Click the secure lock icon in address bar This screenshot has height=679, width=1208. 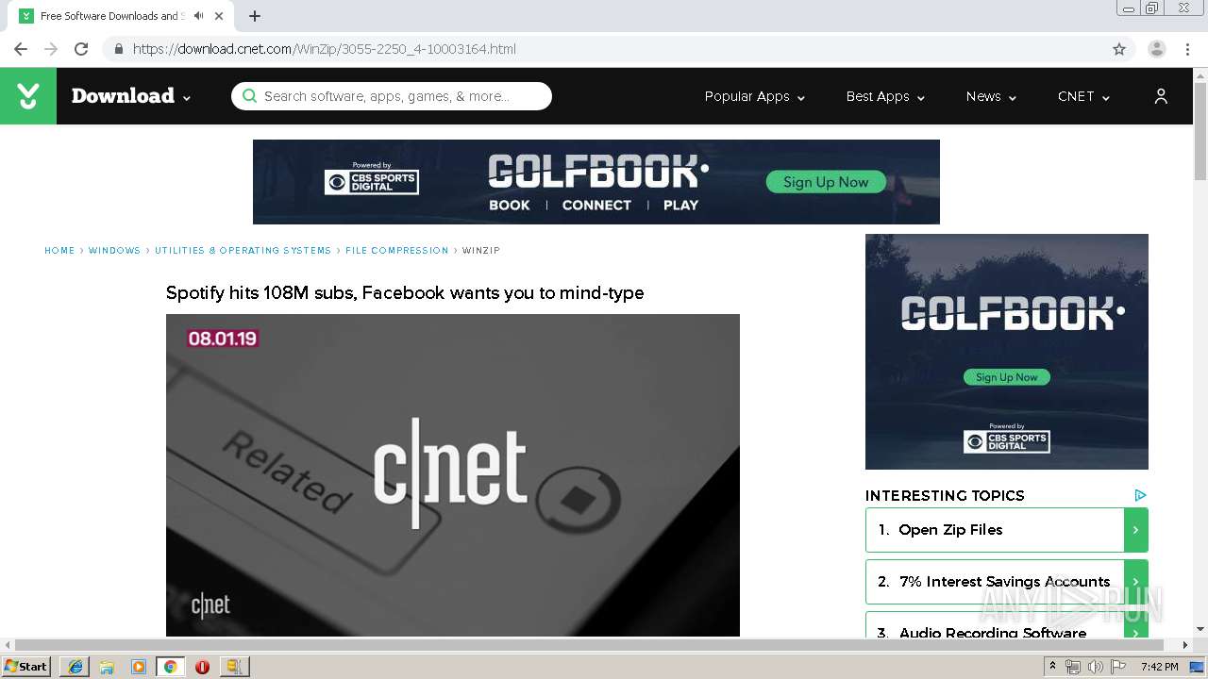coord(119,49)
